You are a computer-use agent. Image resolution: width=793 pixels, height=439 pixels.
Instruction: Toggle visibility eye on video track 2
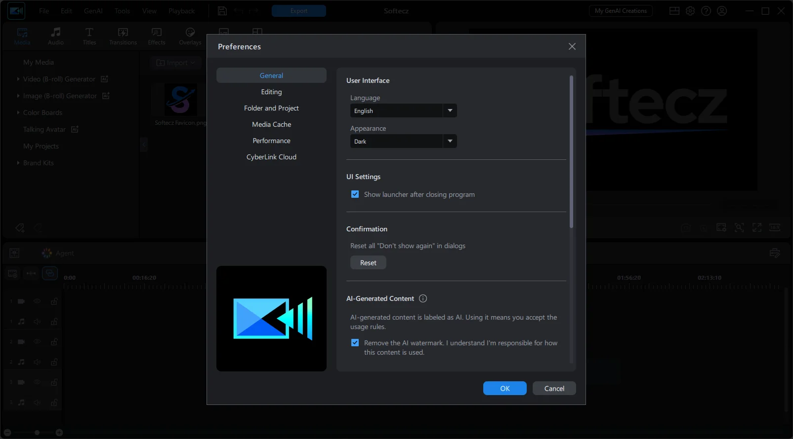[x=37, y=341]
